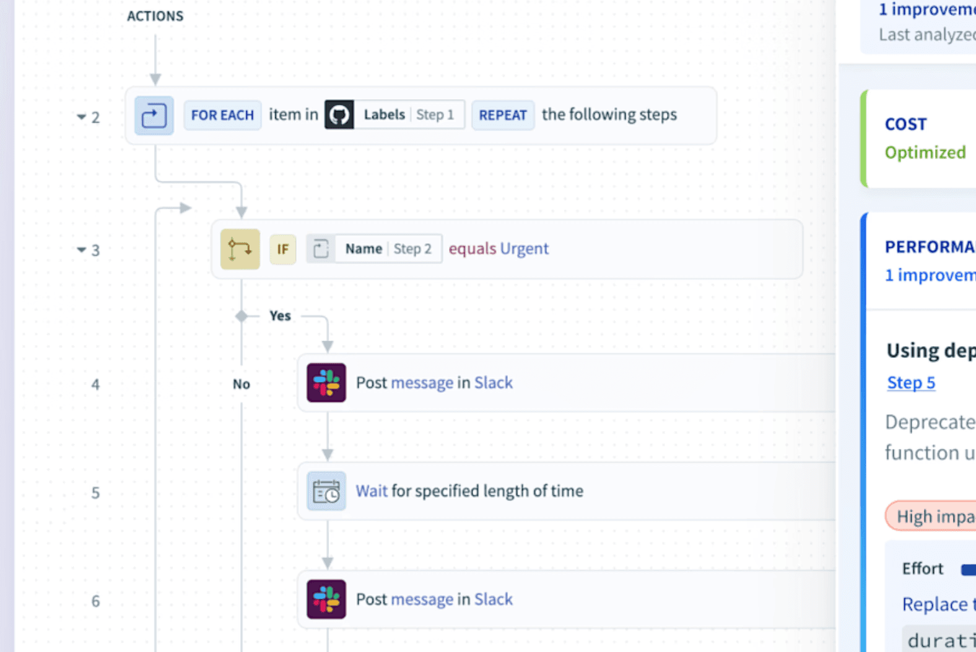This screenshot has width=976, height=652.
Task: Click the 'Last analyzed' text at top right
Action: [927, 35]
